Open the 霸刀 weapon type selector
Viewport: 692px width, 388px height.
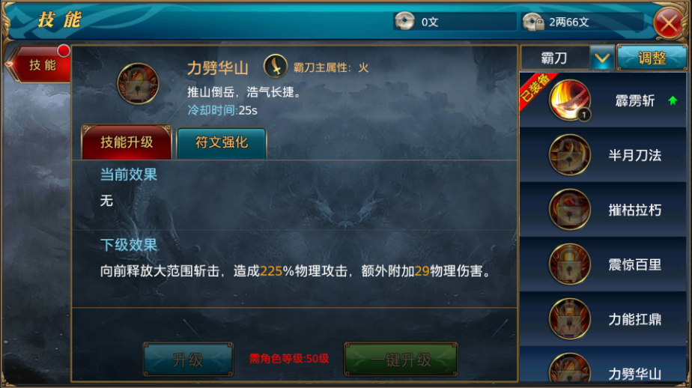(555, 58)
